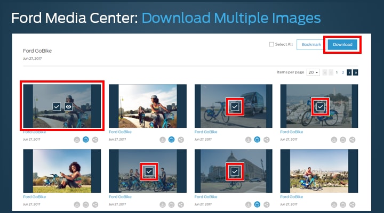The height and width of the screenshot is (213, 384).
Task: Bookmark icon under the woman sitting on grass
Action: [x=86, y=204]
